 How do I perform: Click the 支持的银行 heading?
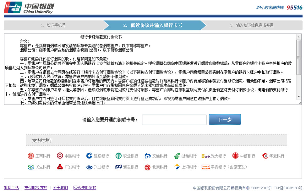point(42,141)
